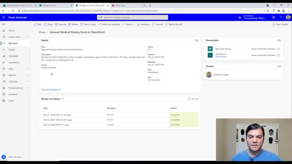Click Share in the flow toolbar

(48, 24)
